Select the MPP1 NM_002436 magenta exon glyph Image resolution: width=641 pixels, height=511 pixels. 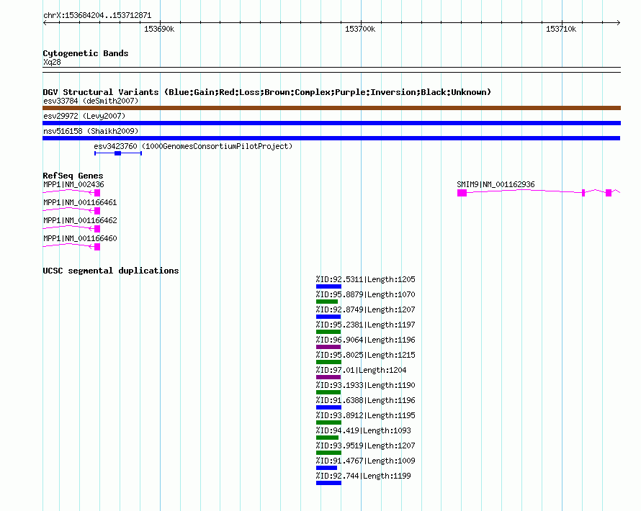coord(97,193)
